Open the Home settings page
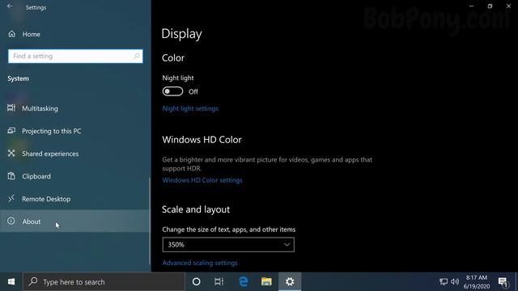Image resolution: width=518 pixels, height=291 pixels. click(75, 34)
